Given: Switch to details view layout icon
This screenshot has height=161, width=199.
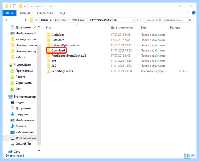Looking at the screenshot, I should [x=187, y=156].
